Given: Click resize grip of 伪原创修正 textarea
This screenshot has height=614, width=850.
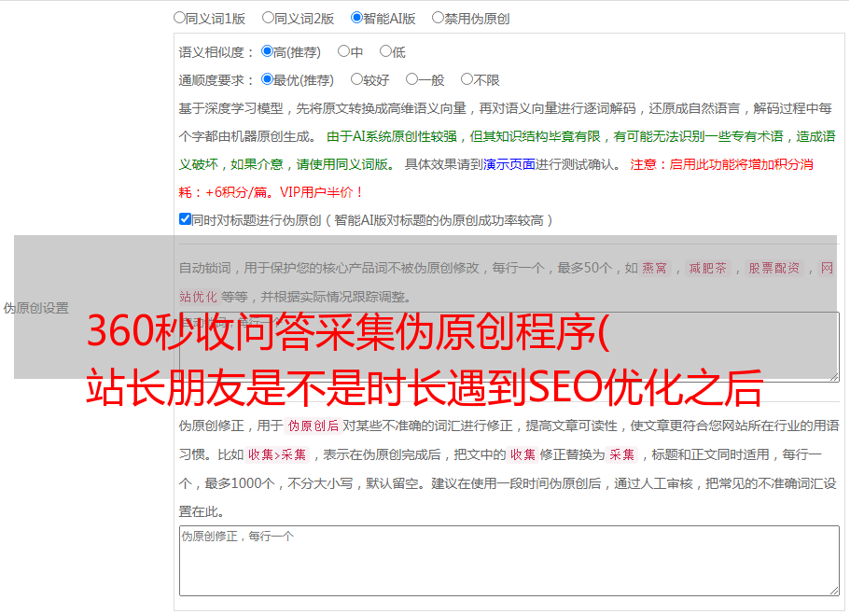Looking at the screenshot, I should pos(834,591).
